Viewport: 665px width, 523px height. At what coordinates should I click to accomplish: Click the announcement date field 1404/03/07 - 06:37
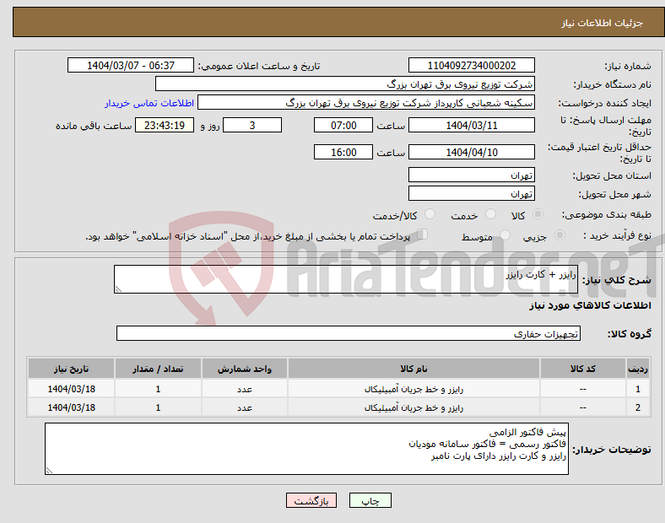(131, 65)
